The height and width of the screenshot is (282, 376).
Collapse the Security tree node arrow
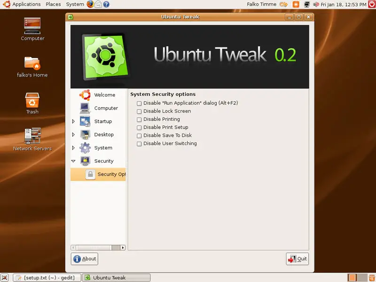(x=73, y=161)
